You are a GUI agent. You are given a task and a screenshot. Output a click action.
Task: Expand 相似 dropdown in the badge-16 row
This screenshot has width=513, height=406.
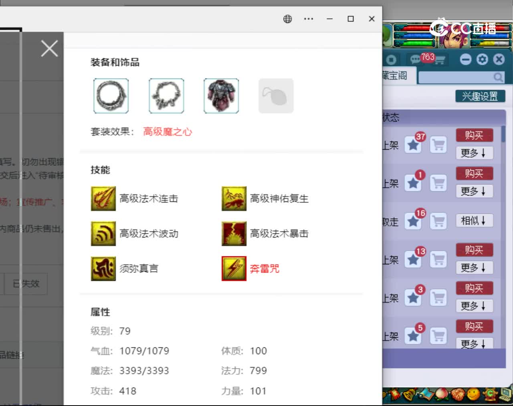pos(475,221)
